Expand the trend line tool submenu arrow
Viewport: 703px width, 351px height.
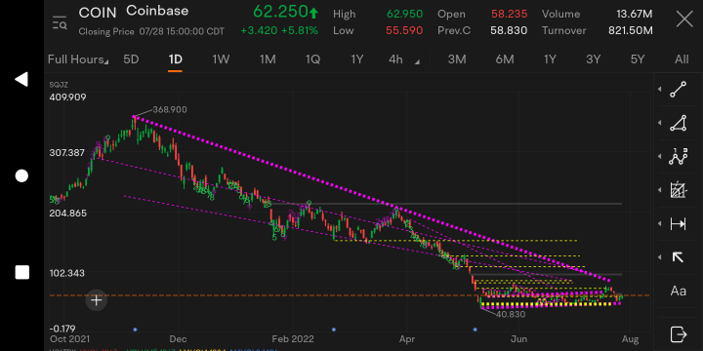[x=659, y=90]
